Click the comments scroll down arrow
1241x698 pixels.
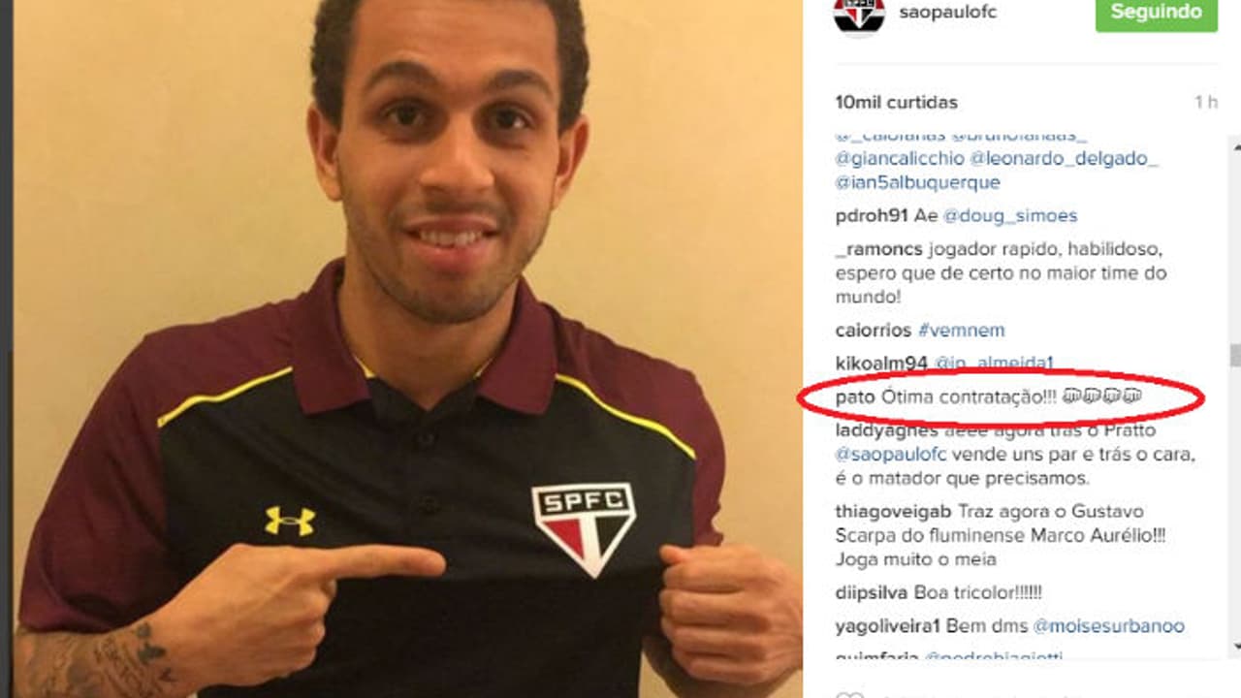[1235, 648]
